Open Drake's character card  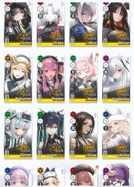[51, 24]
